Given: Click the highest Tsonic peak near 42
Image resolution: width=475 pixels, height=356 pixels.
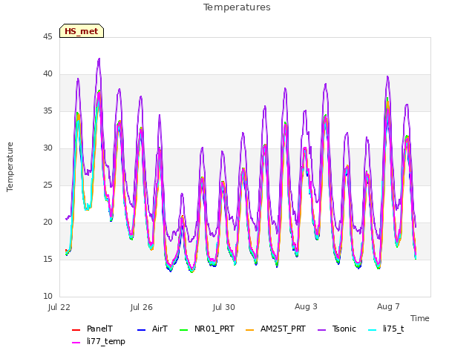Looking at the screenshot, I should [99, 59].
